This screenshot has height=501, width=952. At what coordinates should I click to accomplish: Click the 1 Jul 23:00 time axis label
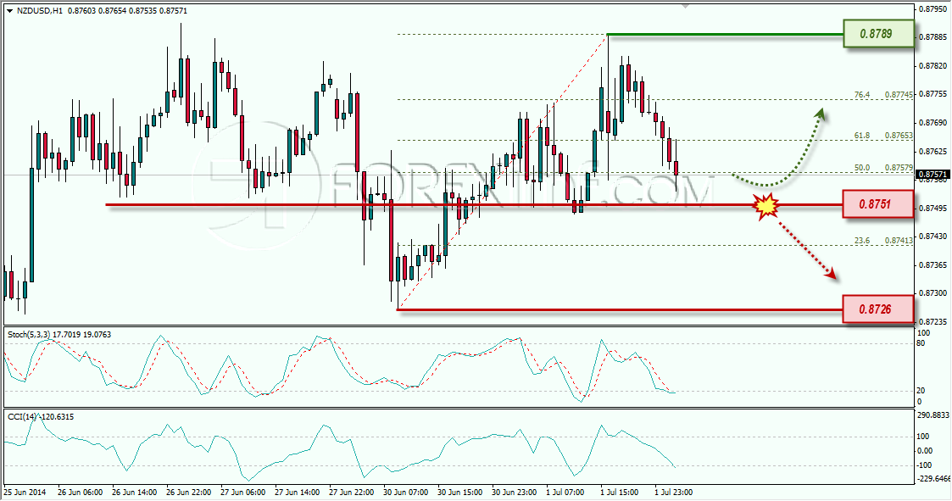tap(673, 492)
